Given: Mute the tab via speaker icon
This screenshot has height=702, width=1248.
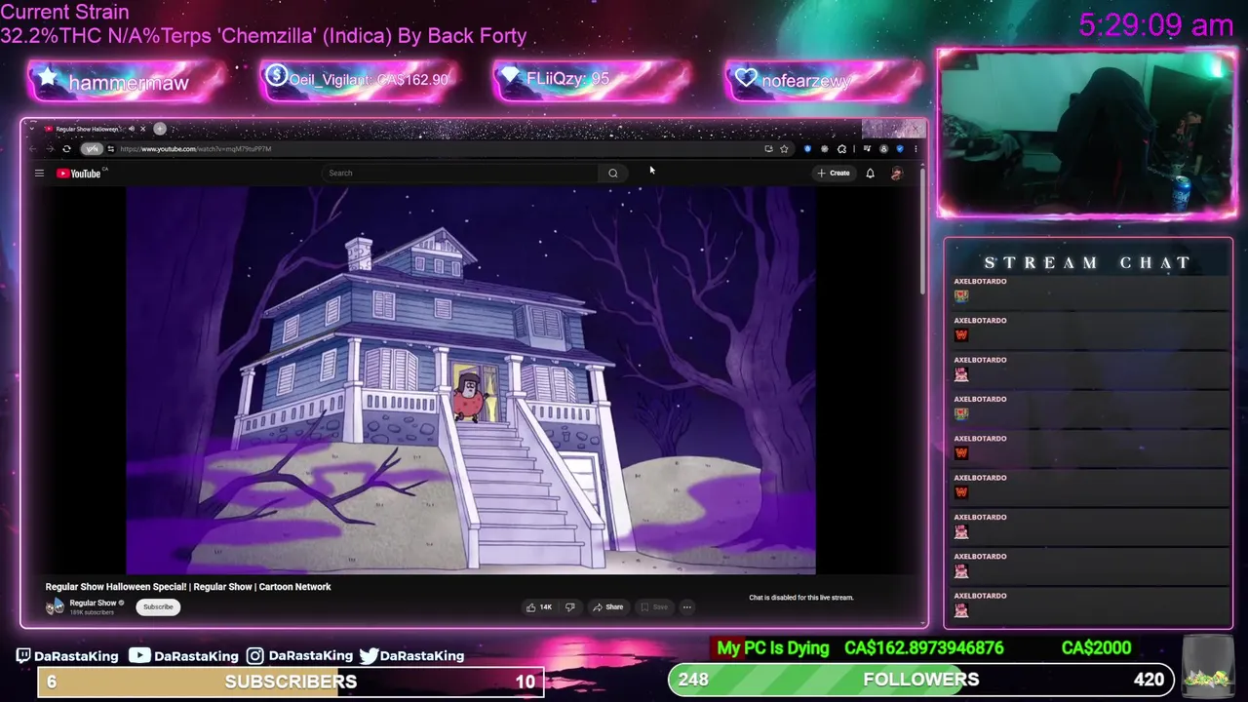Looking at the screenshot, I should [132, 129].
